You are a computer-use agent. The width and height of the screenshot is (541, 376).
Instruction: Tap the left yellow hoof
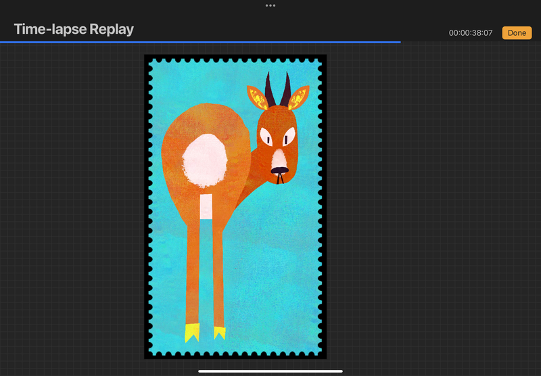[193, 333]
